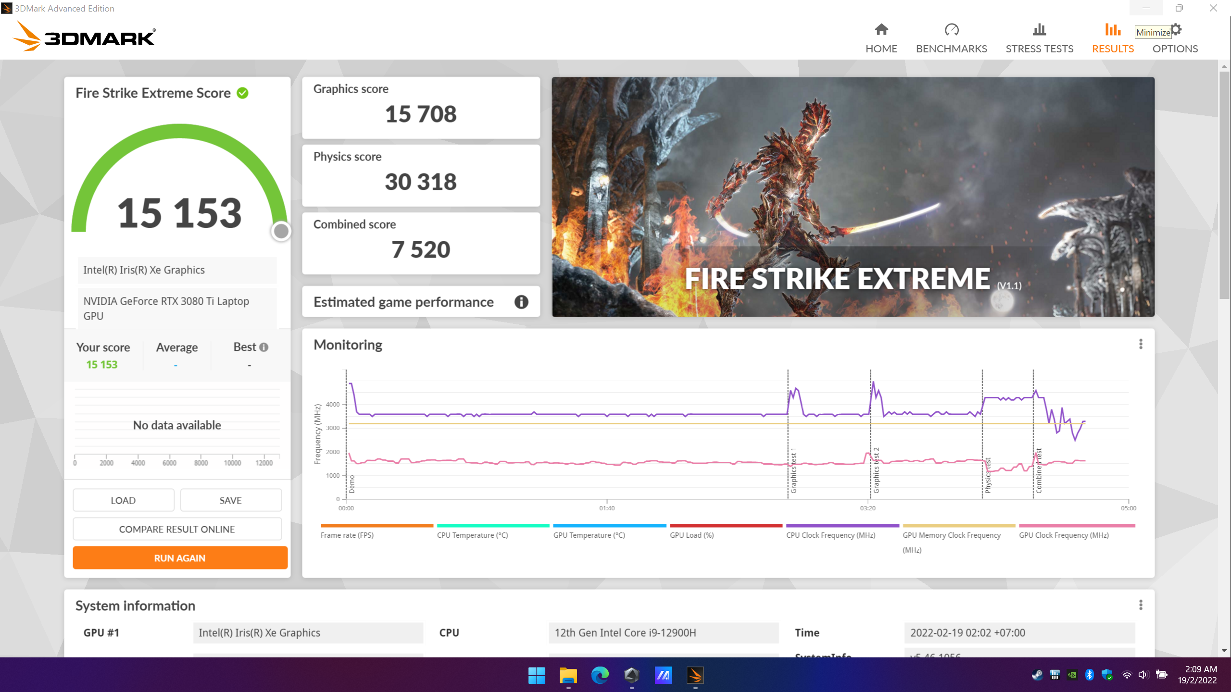Click the Graphics score value 15 708
Screen dimensions: 1231x692
421,114
